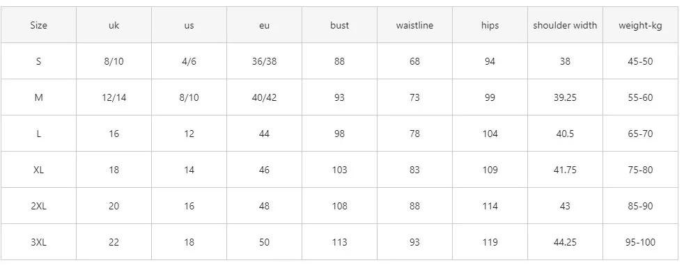The image size is (684, 272).
Task: Click the 103 bust value in XL row
Action: pos(339,170)
